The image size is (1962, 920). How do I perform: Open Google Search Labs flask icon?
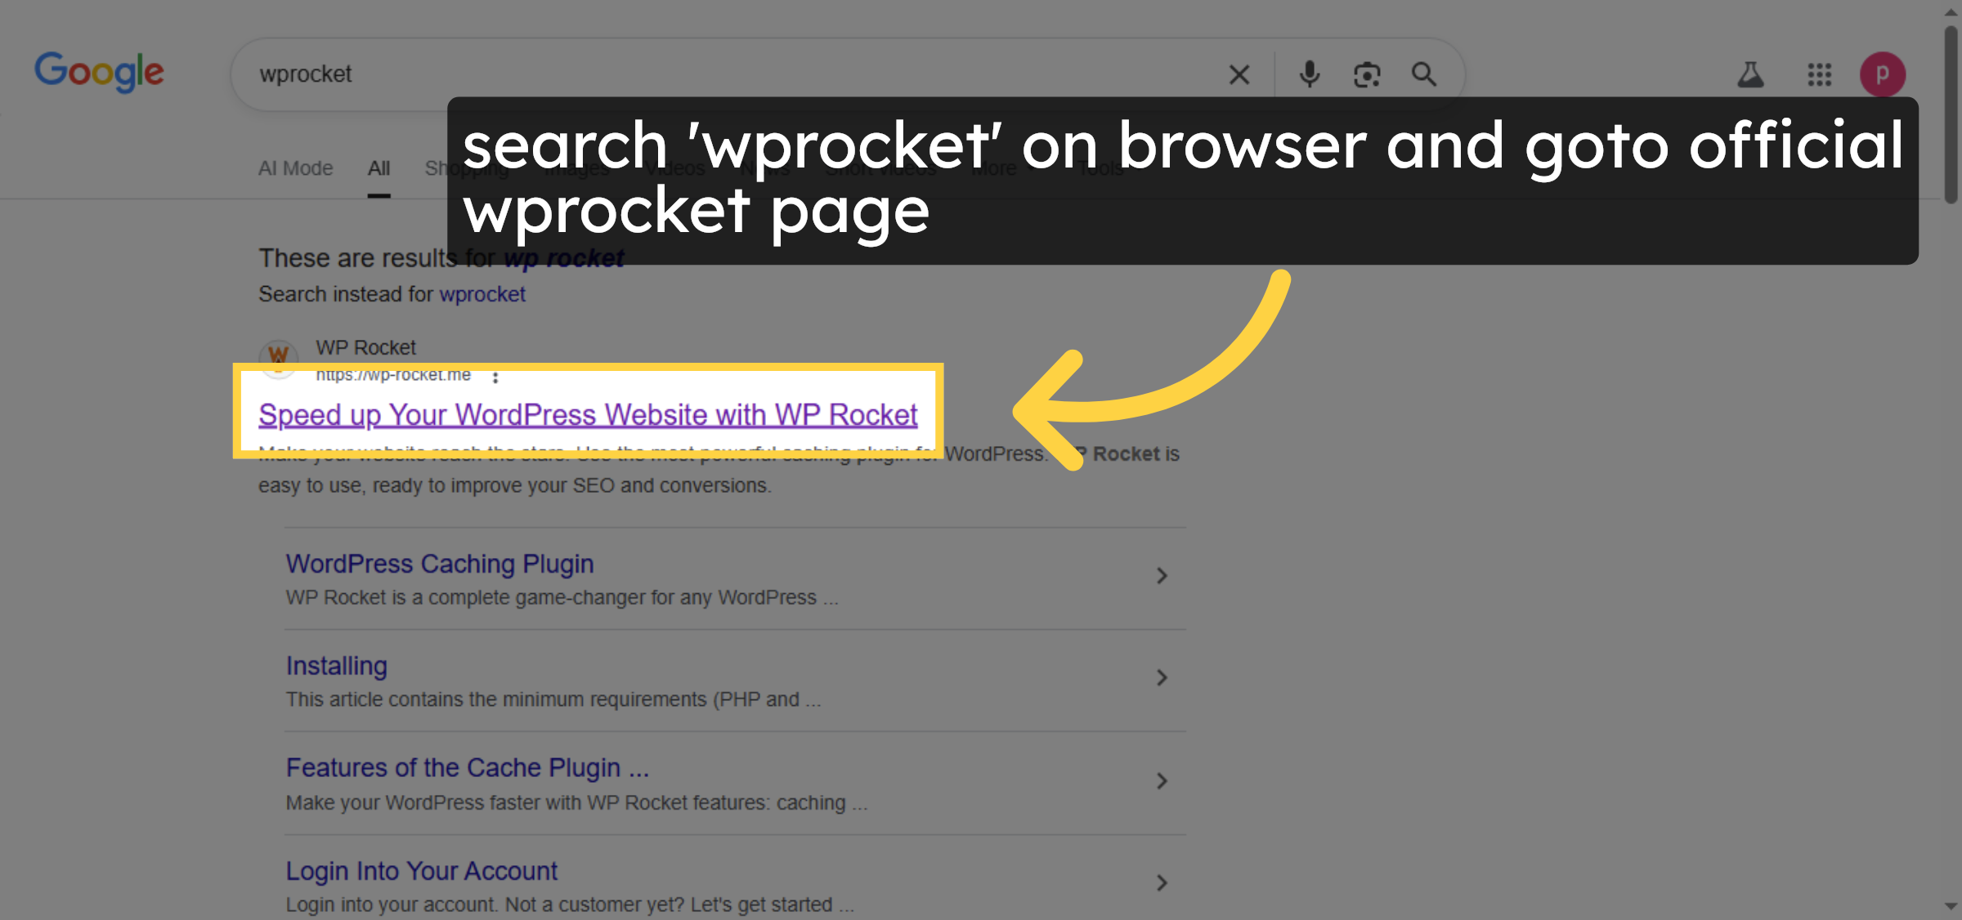(1751, 74)
